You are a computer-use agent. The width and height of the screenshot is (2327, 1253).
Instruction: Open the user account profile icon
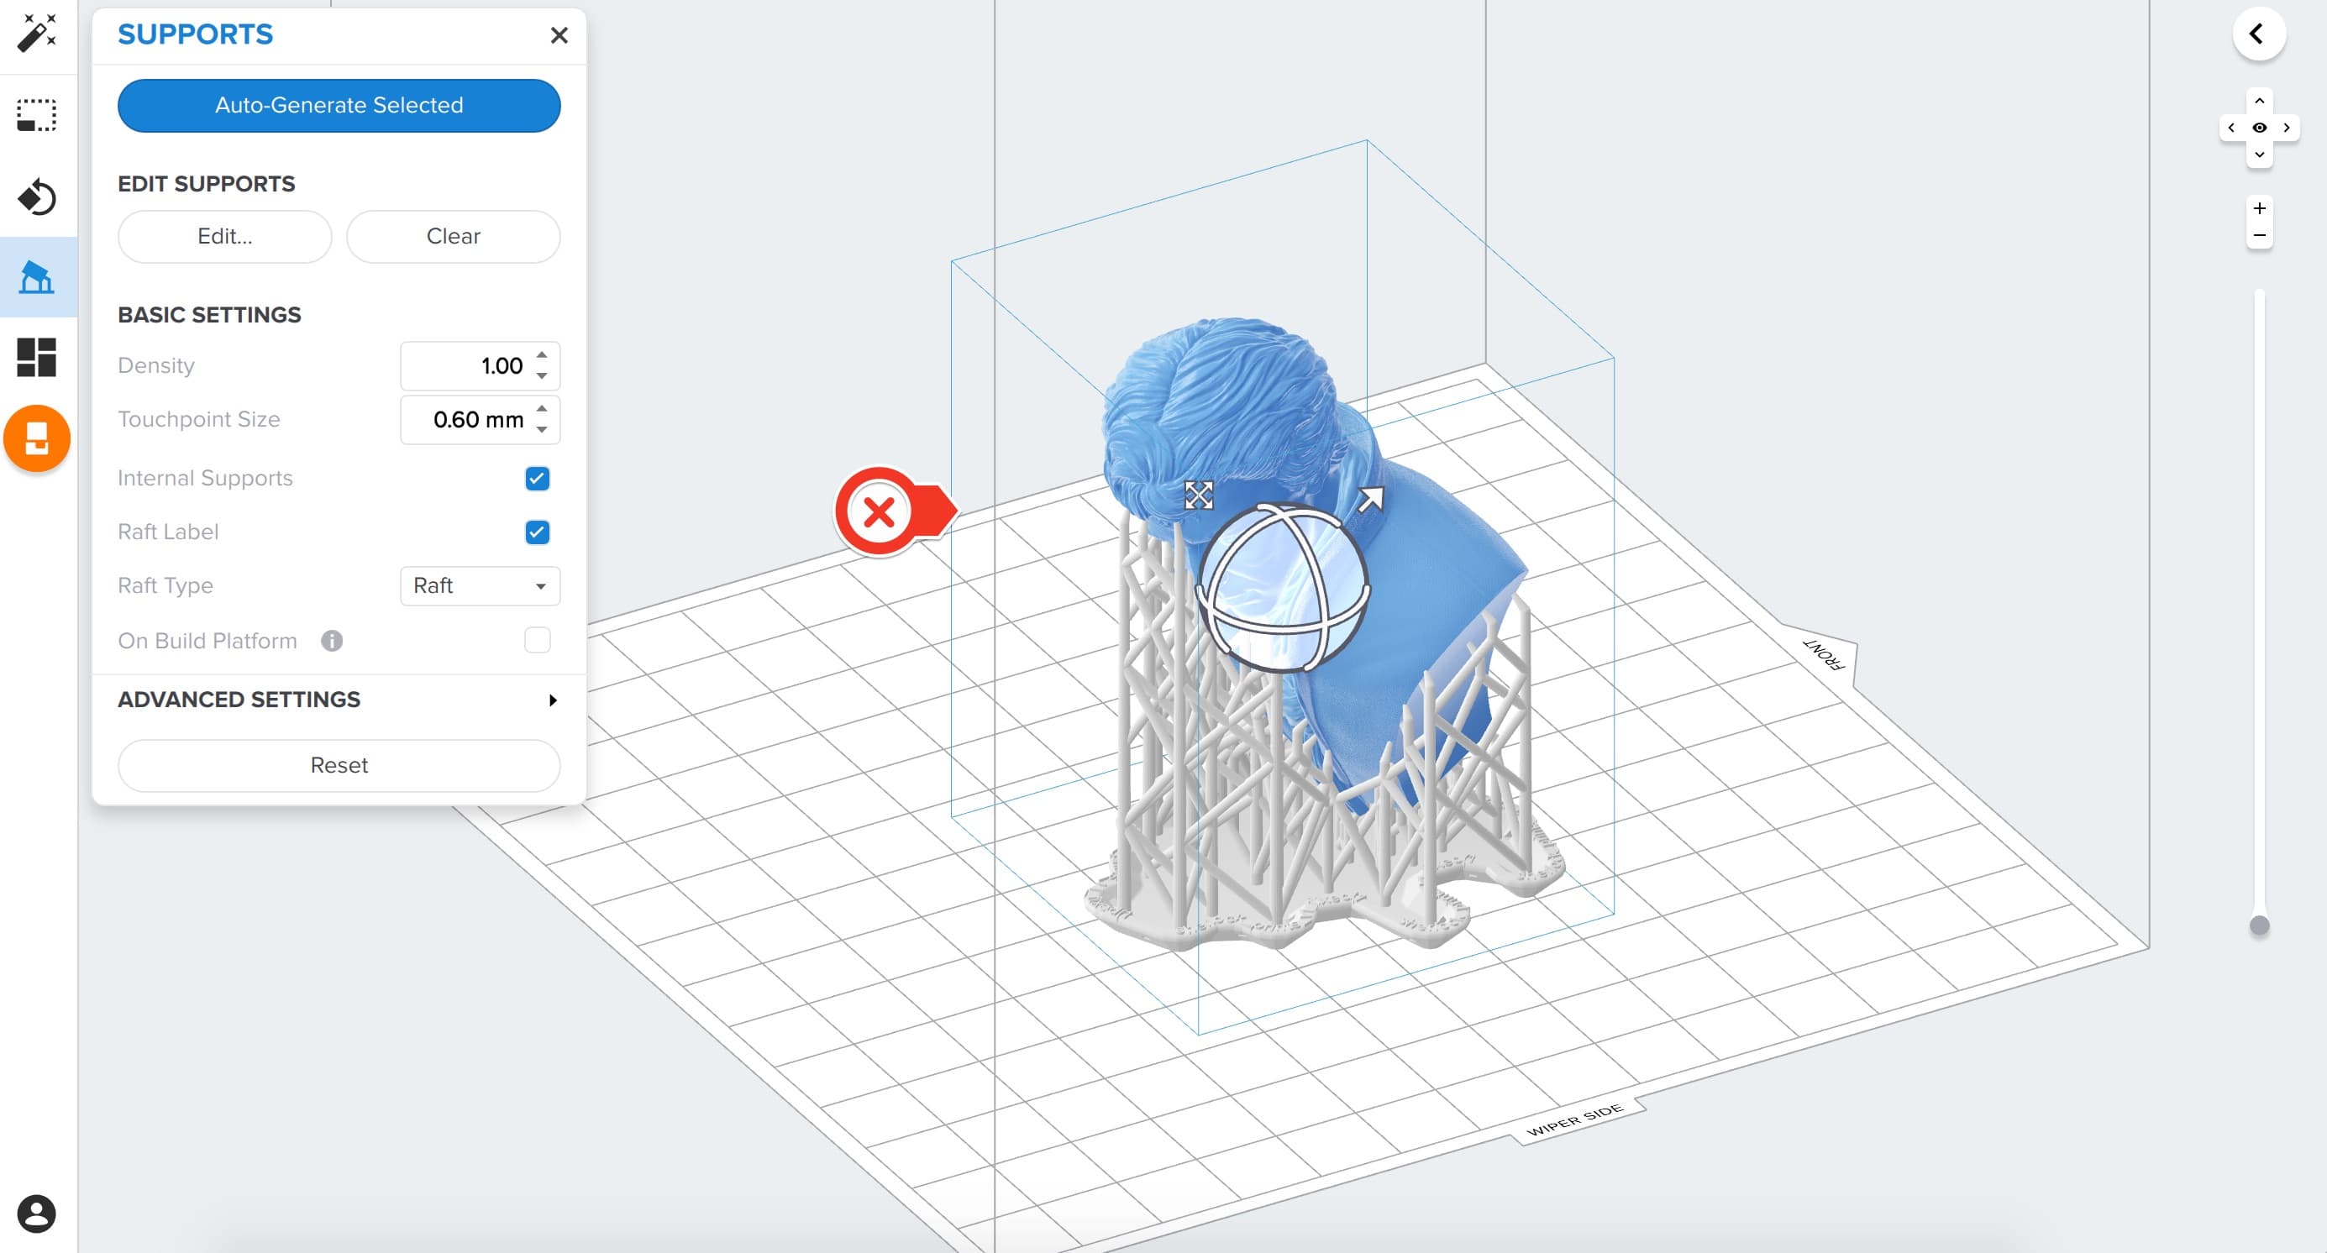(x=36, y=1214)
